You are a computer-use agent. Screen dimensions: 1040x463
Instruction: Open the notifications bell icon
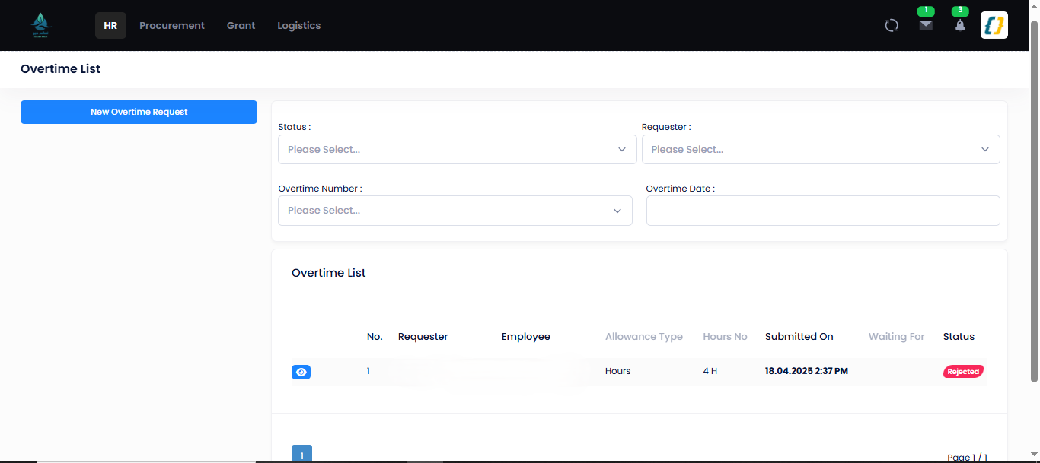960,25
